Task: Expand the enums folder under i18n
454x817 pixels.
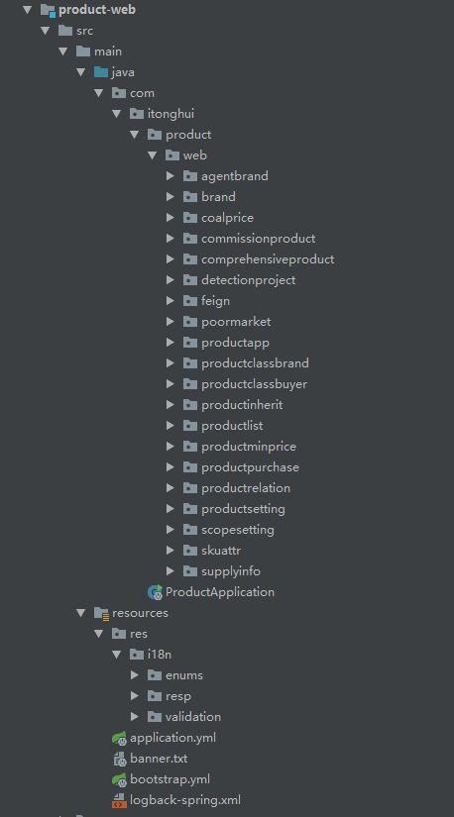Action: pyautogui.click(x=135, y=675)
